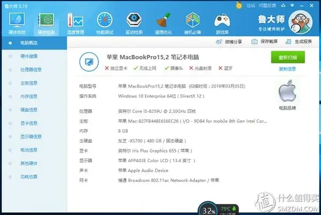Minimize the 鲁大师 window
This screenshot has width=321, height=215.
302,5
